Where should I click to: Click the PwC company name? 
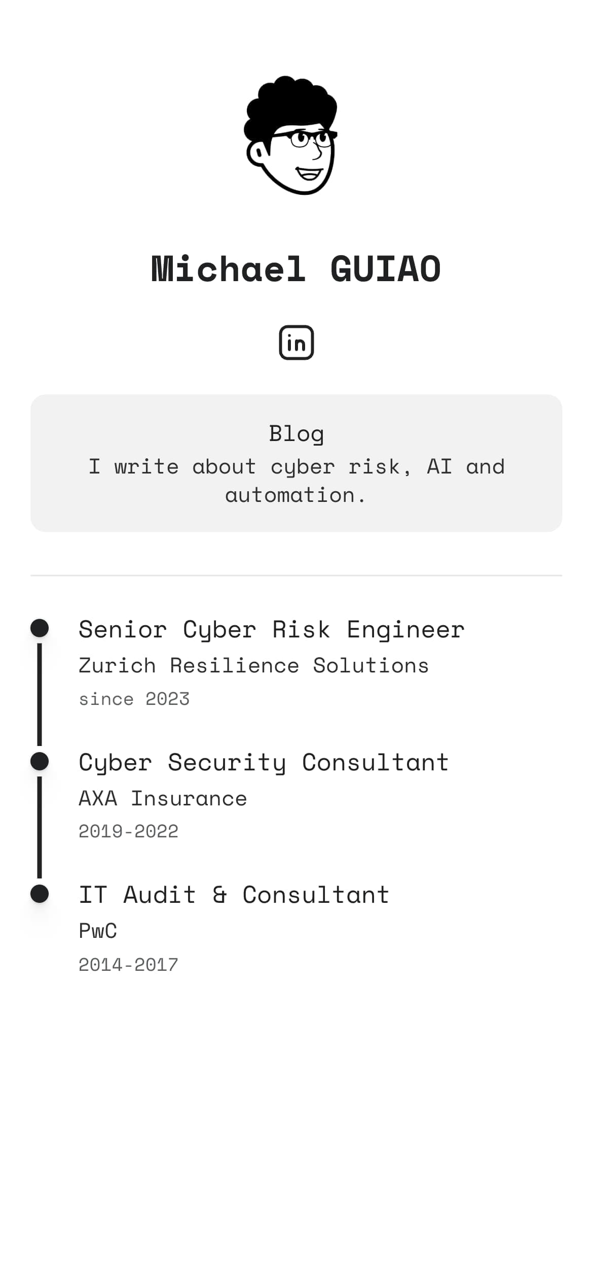[x=98, y=931]
